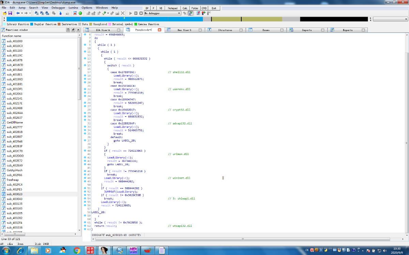Open the dropdown right of navigation band
Screen dimensions: 409x255
pos(390,19)
